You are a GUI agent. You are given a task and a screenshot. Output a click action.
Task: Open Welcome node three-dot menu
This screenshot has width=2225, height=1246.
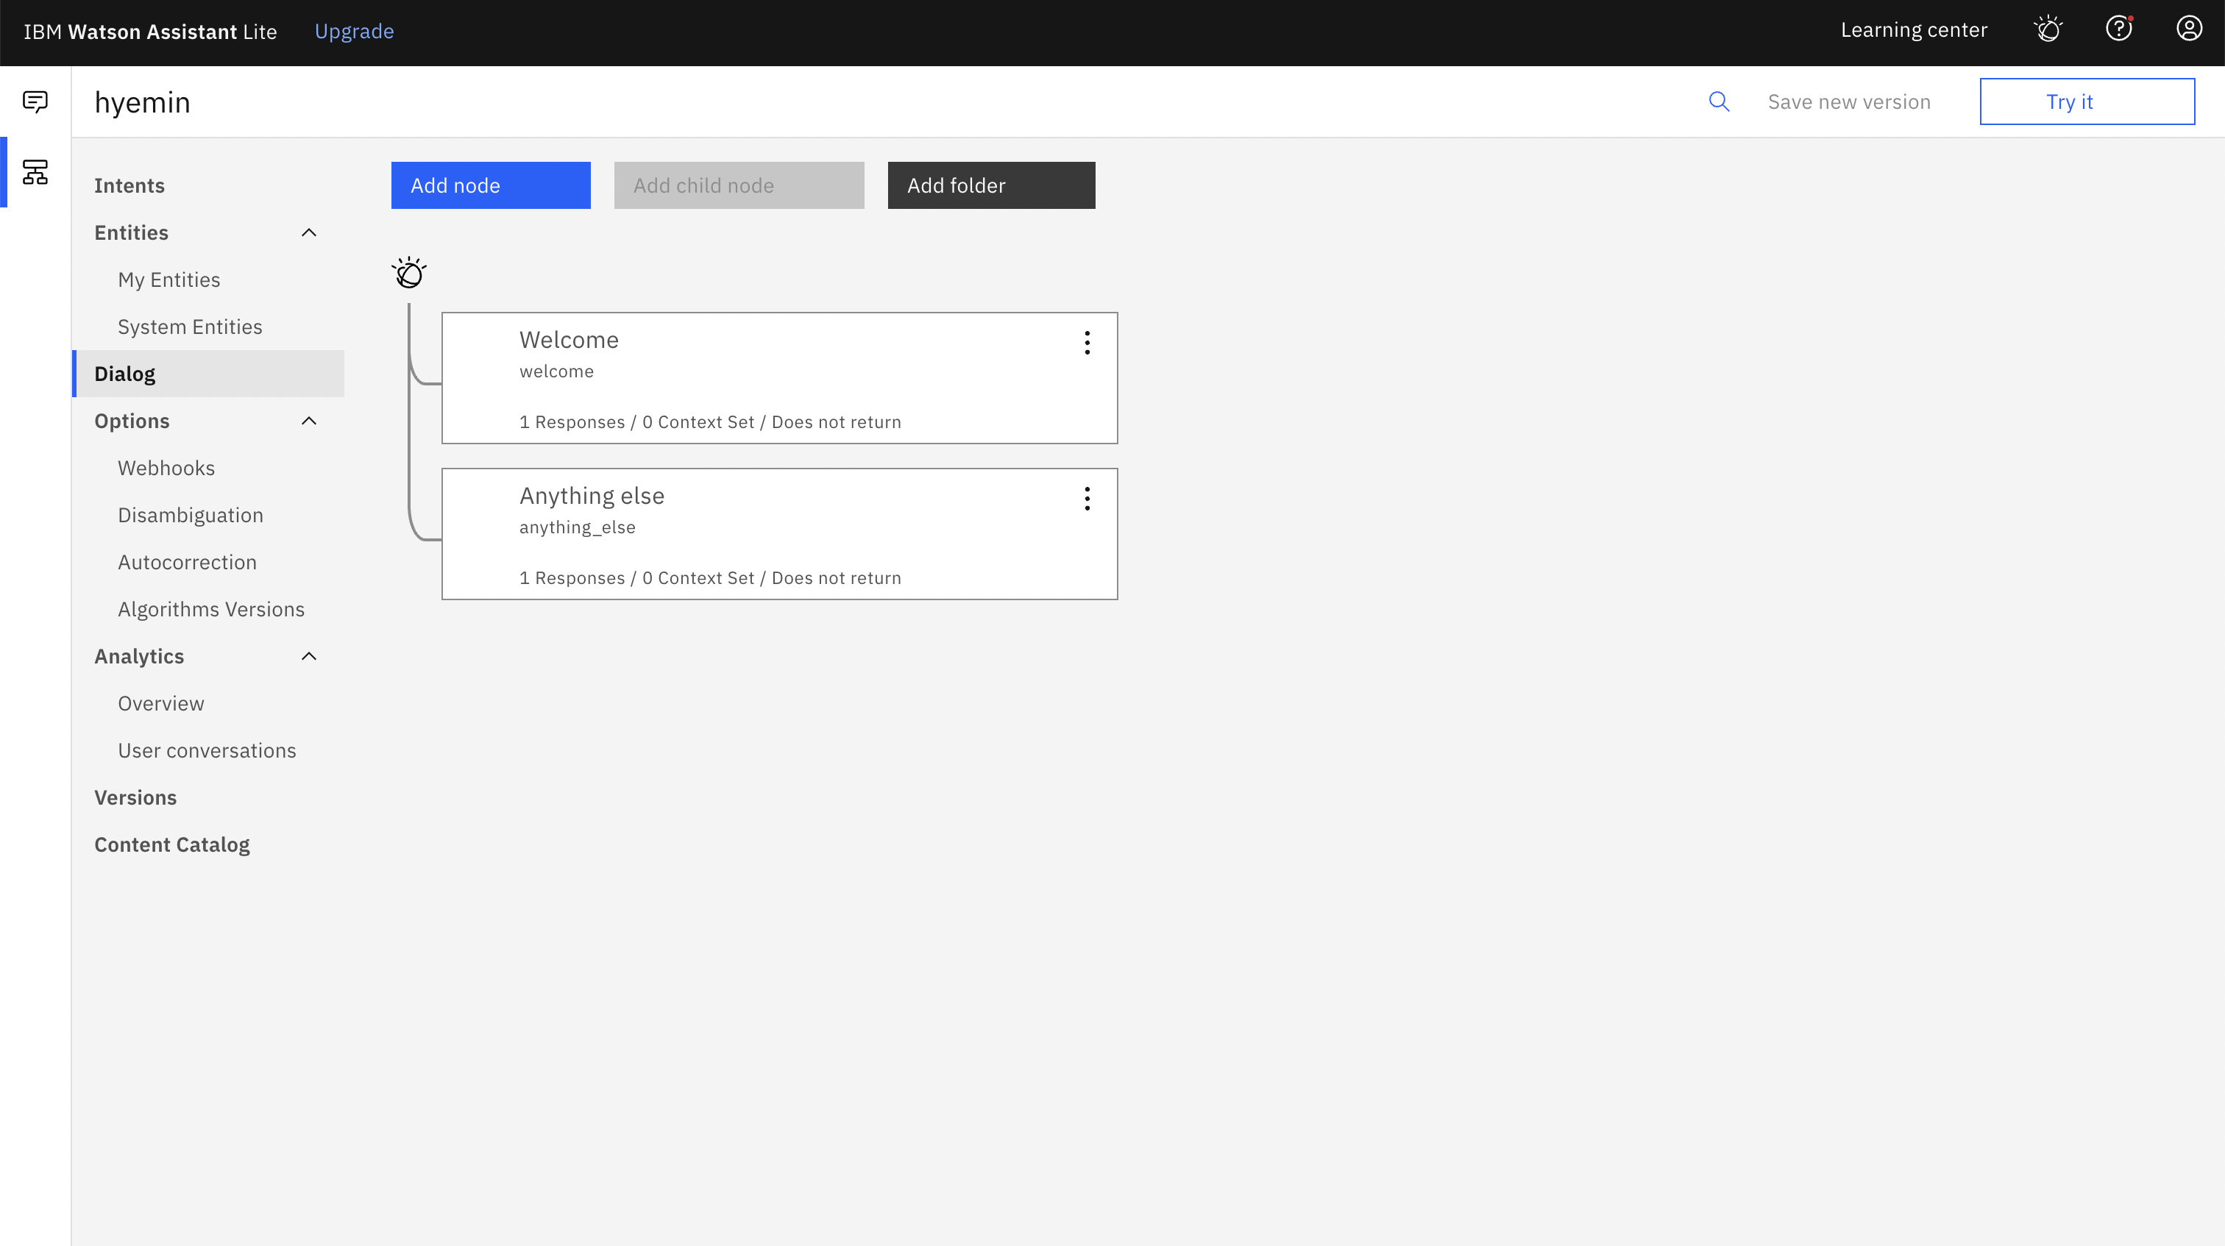click(x=1087, y=343)
